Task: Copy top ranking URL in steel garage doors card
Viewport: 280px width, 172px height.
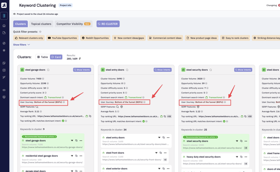Action: pyautogui.click(x=90, y=116)
